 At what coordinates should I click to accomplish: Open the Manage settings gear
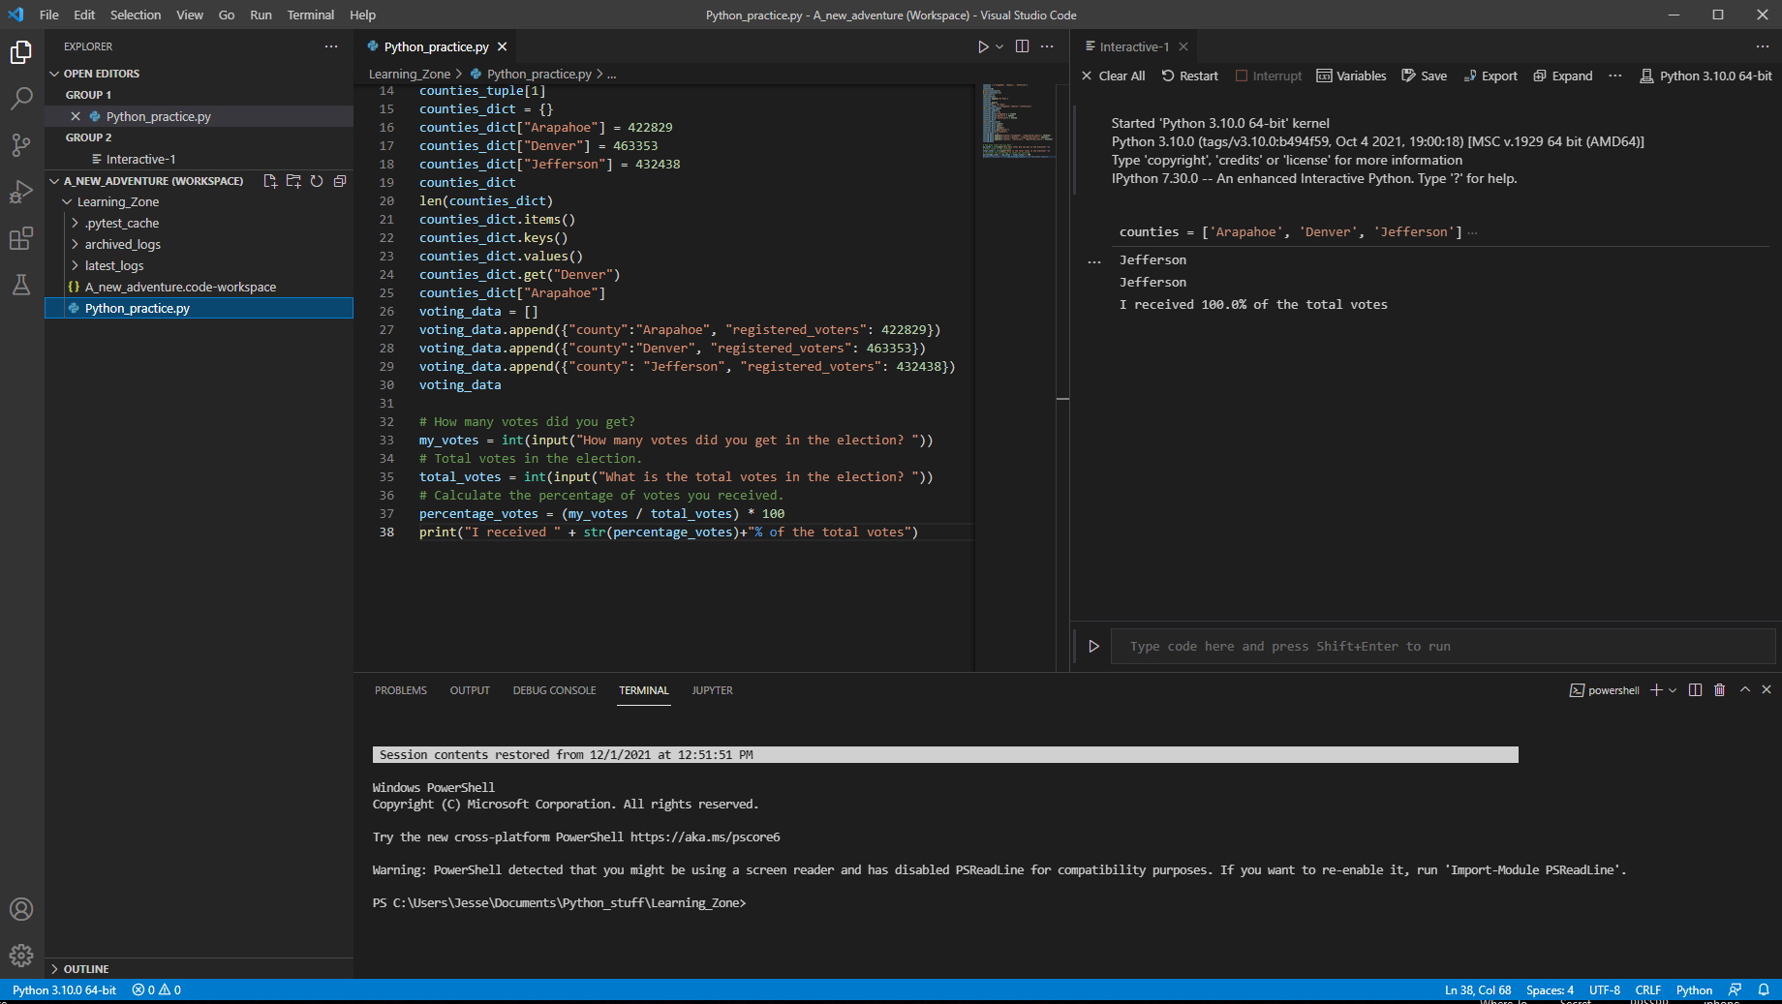click(21, 956)
